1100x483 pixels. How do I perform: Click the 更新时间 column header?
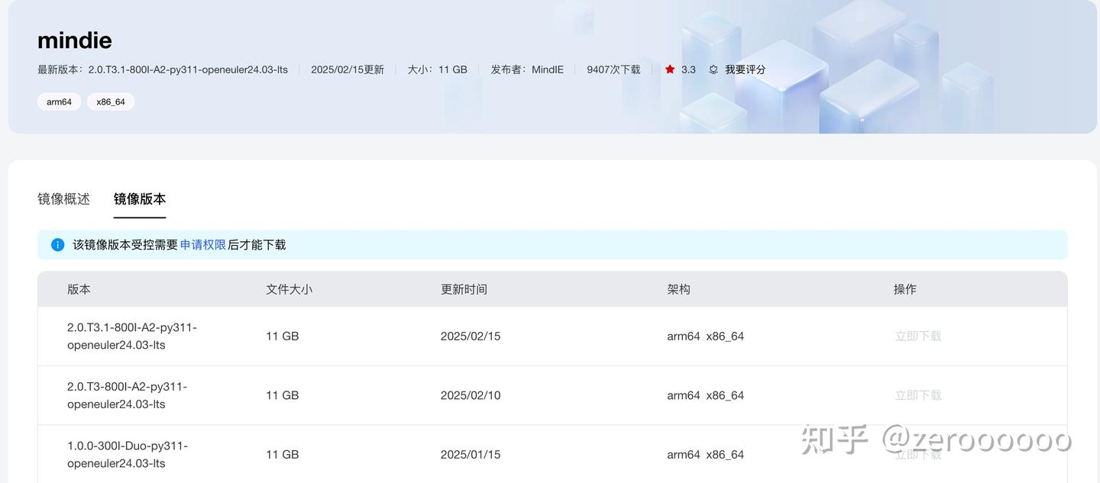(464, 288)
